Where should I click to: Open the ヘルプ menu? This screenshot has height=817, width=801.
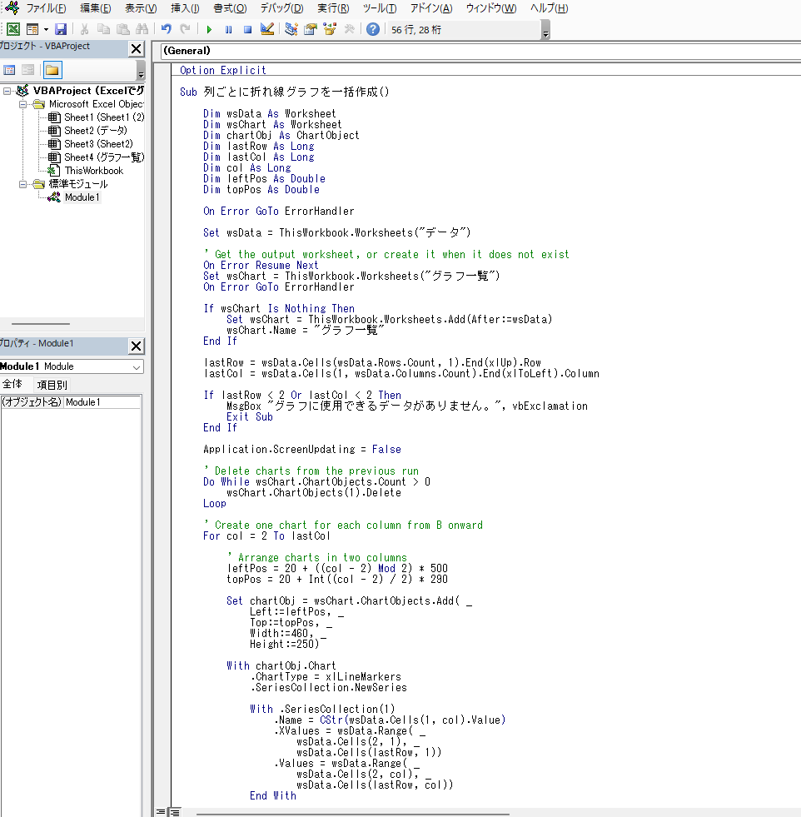pyautogui.click(x=549, y=8)
